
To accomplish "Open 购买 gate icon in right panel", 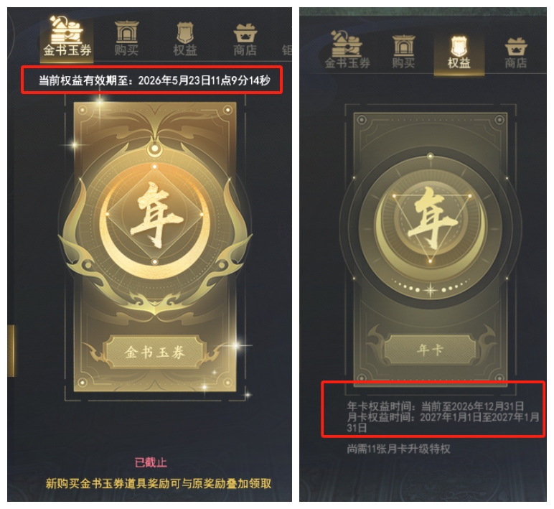I will tap(403, 46).
